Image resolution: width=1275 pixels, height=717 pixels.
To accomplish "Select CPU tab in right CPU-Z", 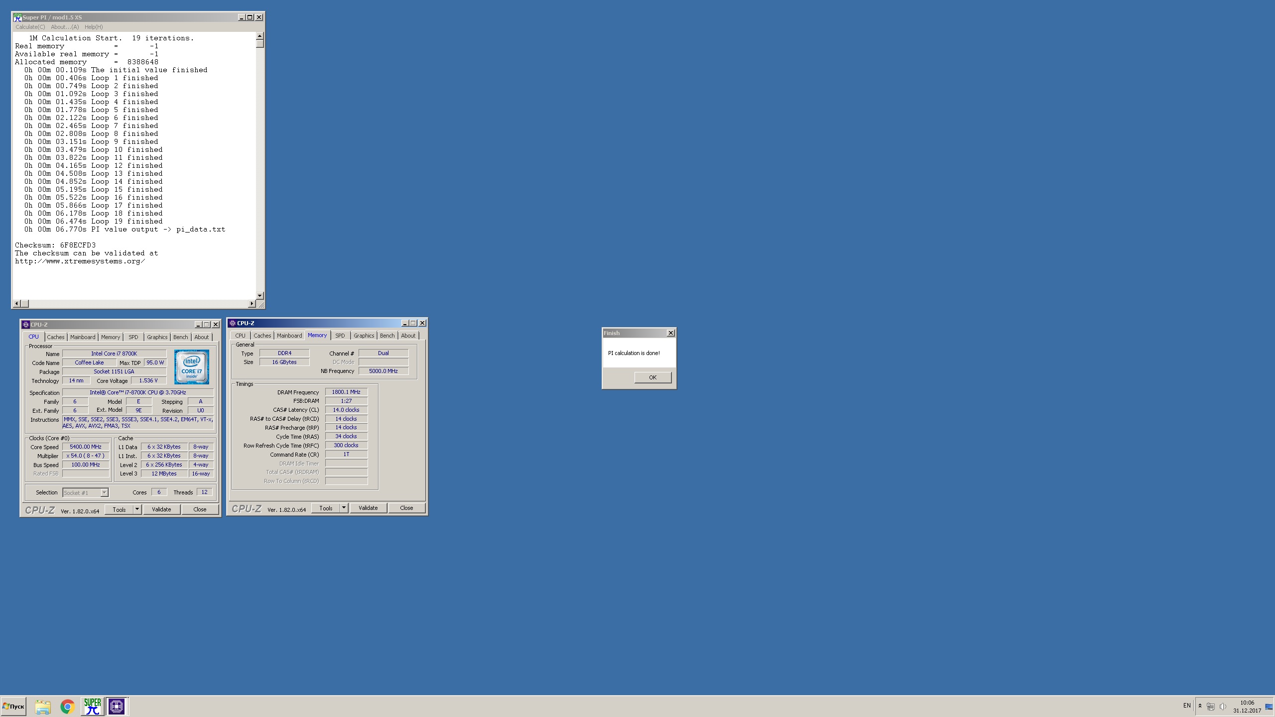I will 240,336.
